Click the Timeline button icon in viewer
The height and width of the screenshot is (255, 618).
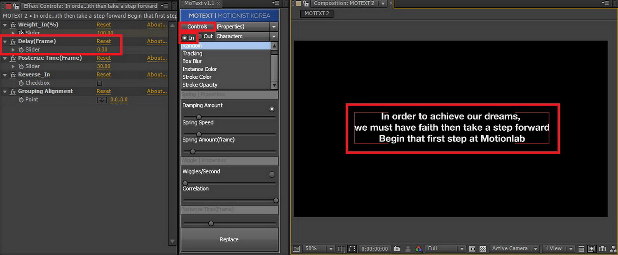pyautogui.click(x=602, y=249)
